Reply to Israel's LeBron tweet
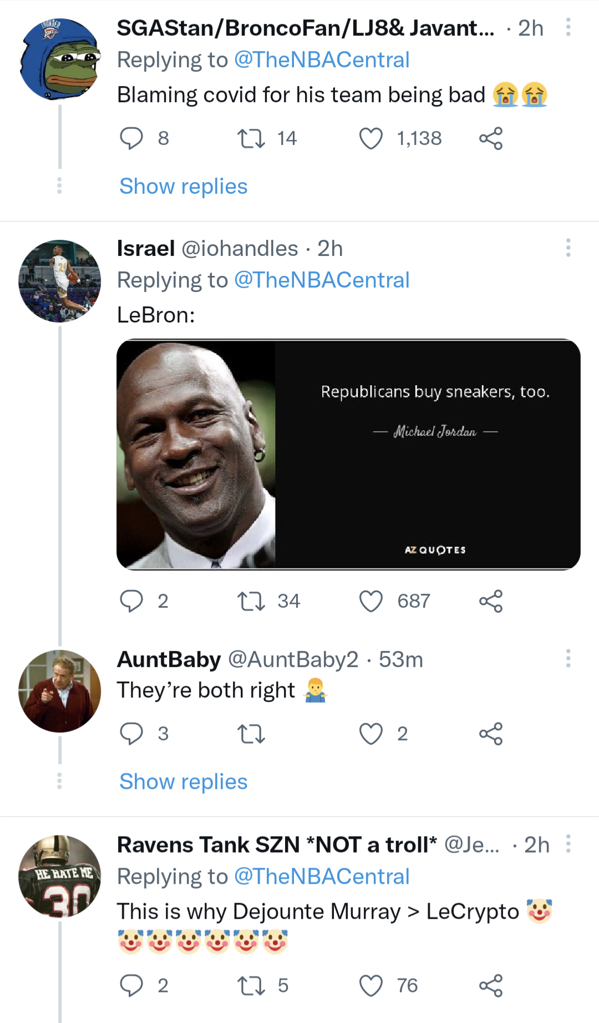Viewport: 599px width, 1023px height. pyautogui.click(x=133, y=600)
